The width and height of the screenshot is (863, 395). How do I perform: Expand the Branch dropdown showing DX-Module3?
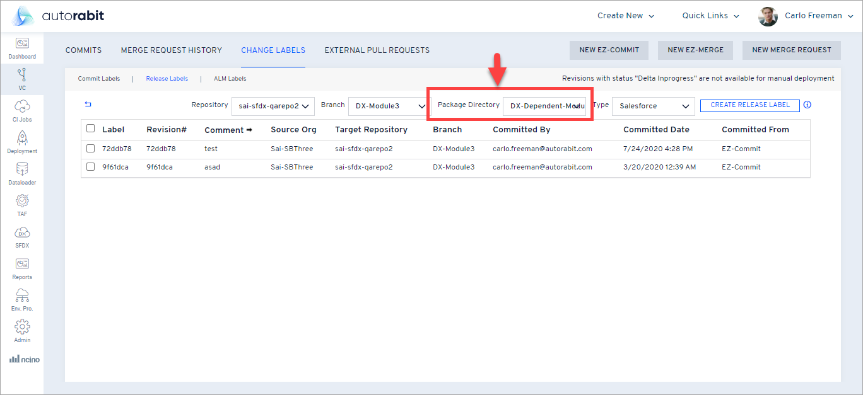point(387,106)
